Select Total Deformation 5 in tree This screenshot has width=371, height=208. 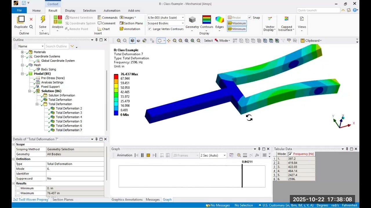[69, 121]
